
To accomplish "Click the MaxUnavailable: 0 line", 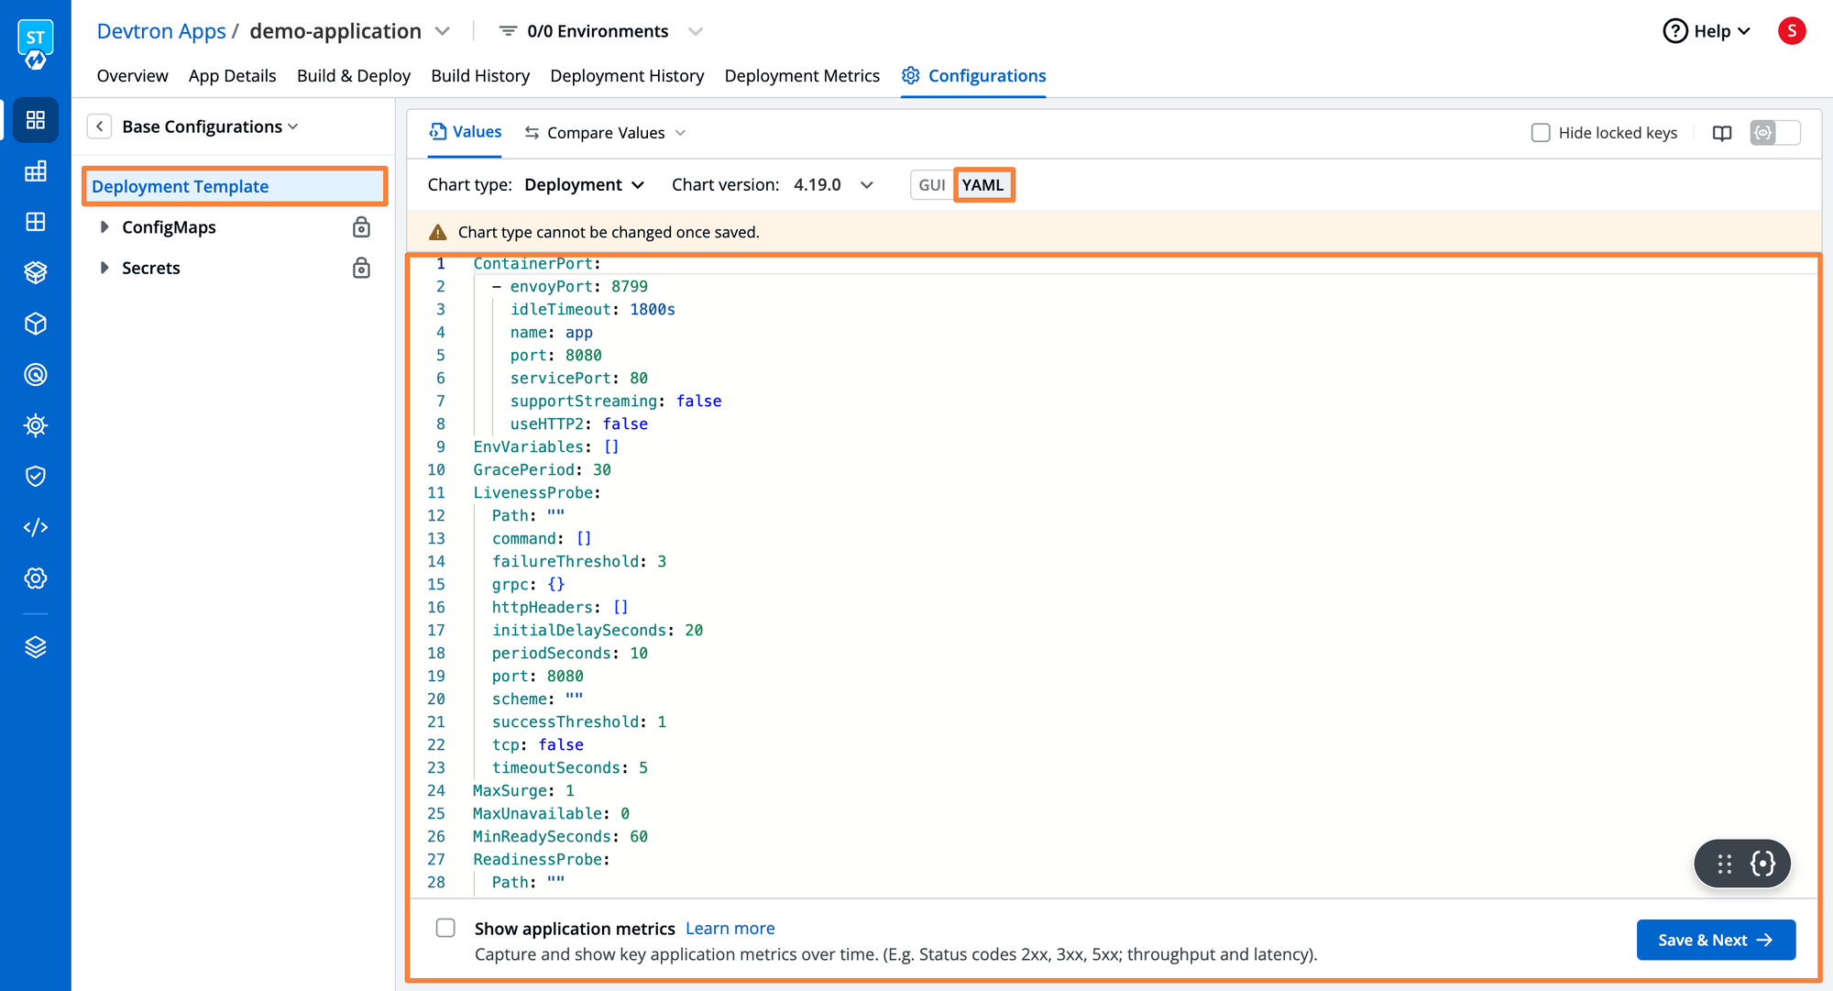I will tap(551, 813).
